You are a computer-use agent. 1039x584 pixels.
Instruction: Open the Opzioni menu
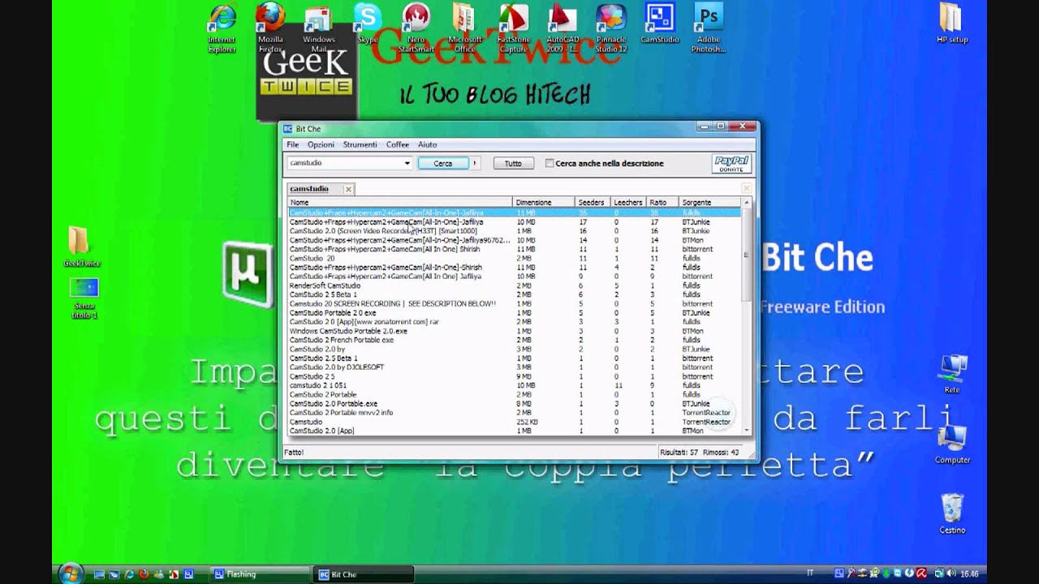pos(321,144)
